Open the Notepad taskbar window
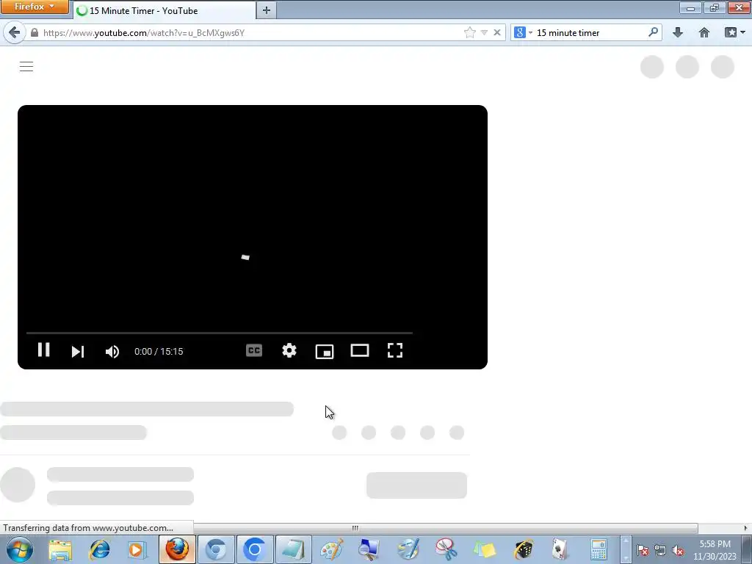752x564 pixels. (x=294, y=549)
